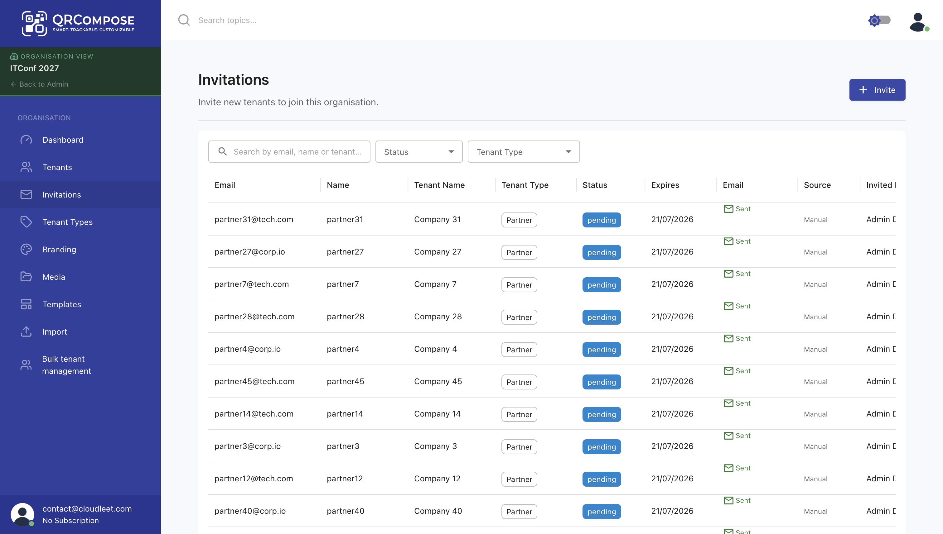Open the Dashboard gauge icon
Screen dimensions: 943x534
[x=26, y=140]
